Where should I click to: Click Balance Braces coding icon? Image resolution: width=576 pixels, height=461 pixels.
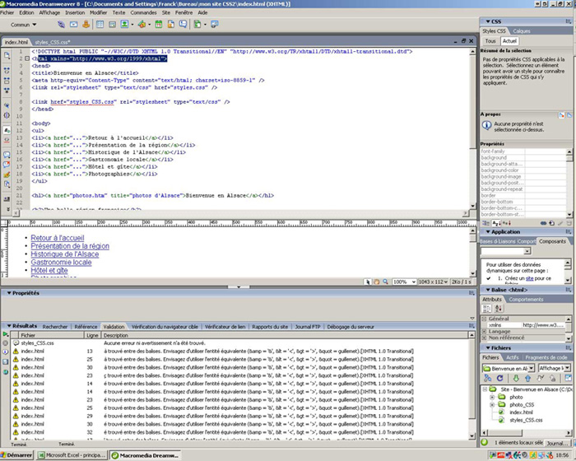(7, 115)
